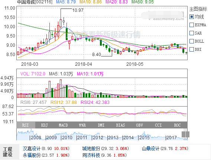Click the MA10: 8.86 legend value
The height and width of the screenshot is (160, 211).
pos(91,2)
